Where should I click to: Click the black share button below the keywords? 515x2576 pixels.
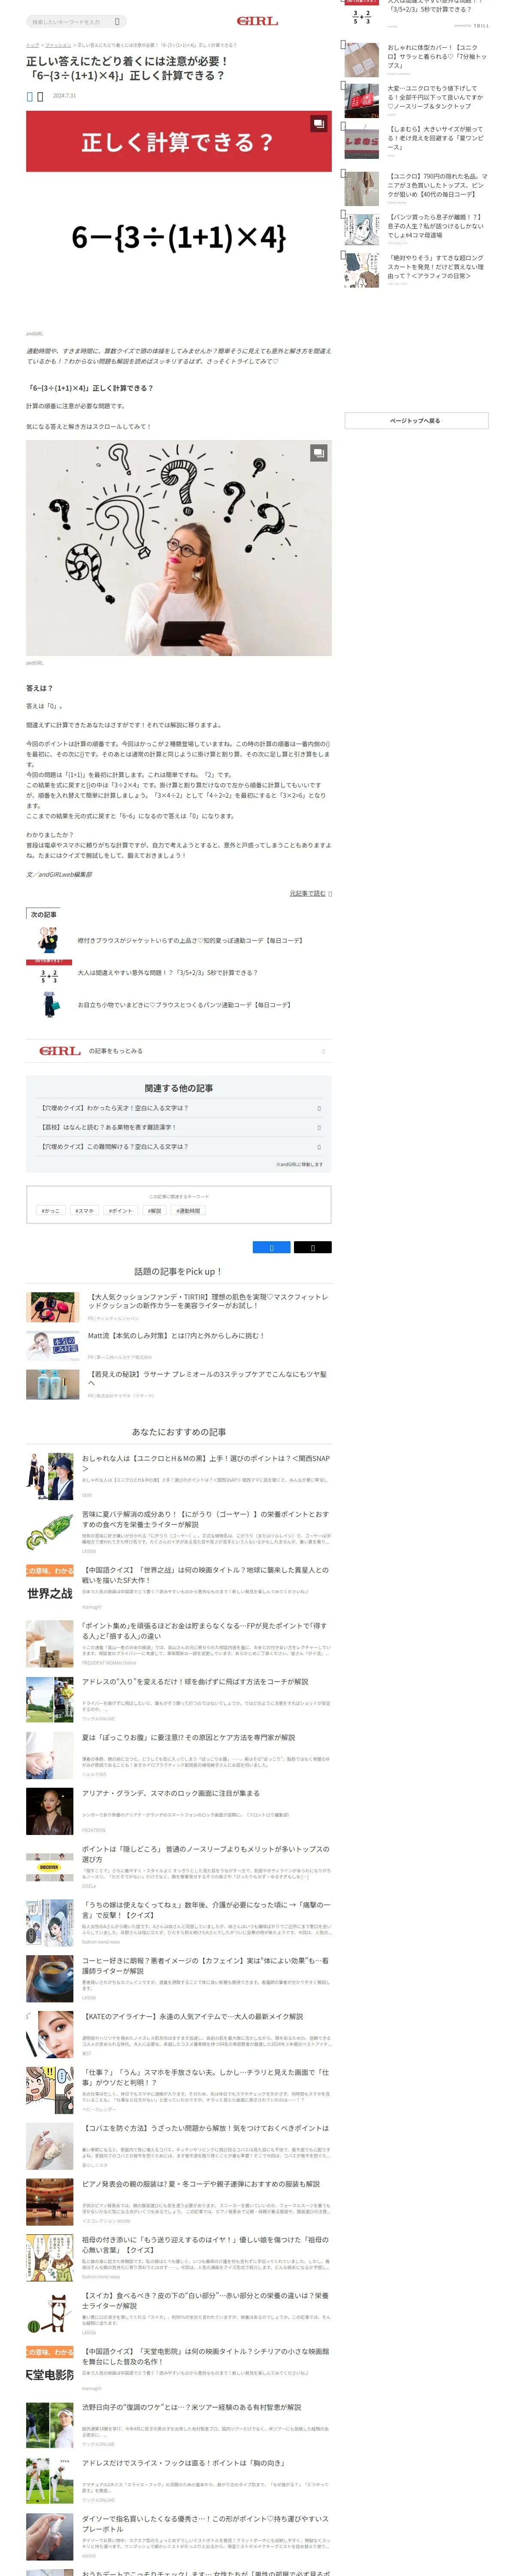(312, 1247)
